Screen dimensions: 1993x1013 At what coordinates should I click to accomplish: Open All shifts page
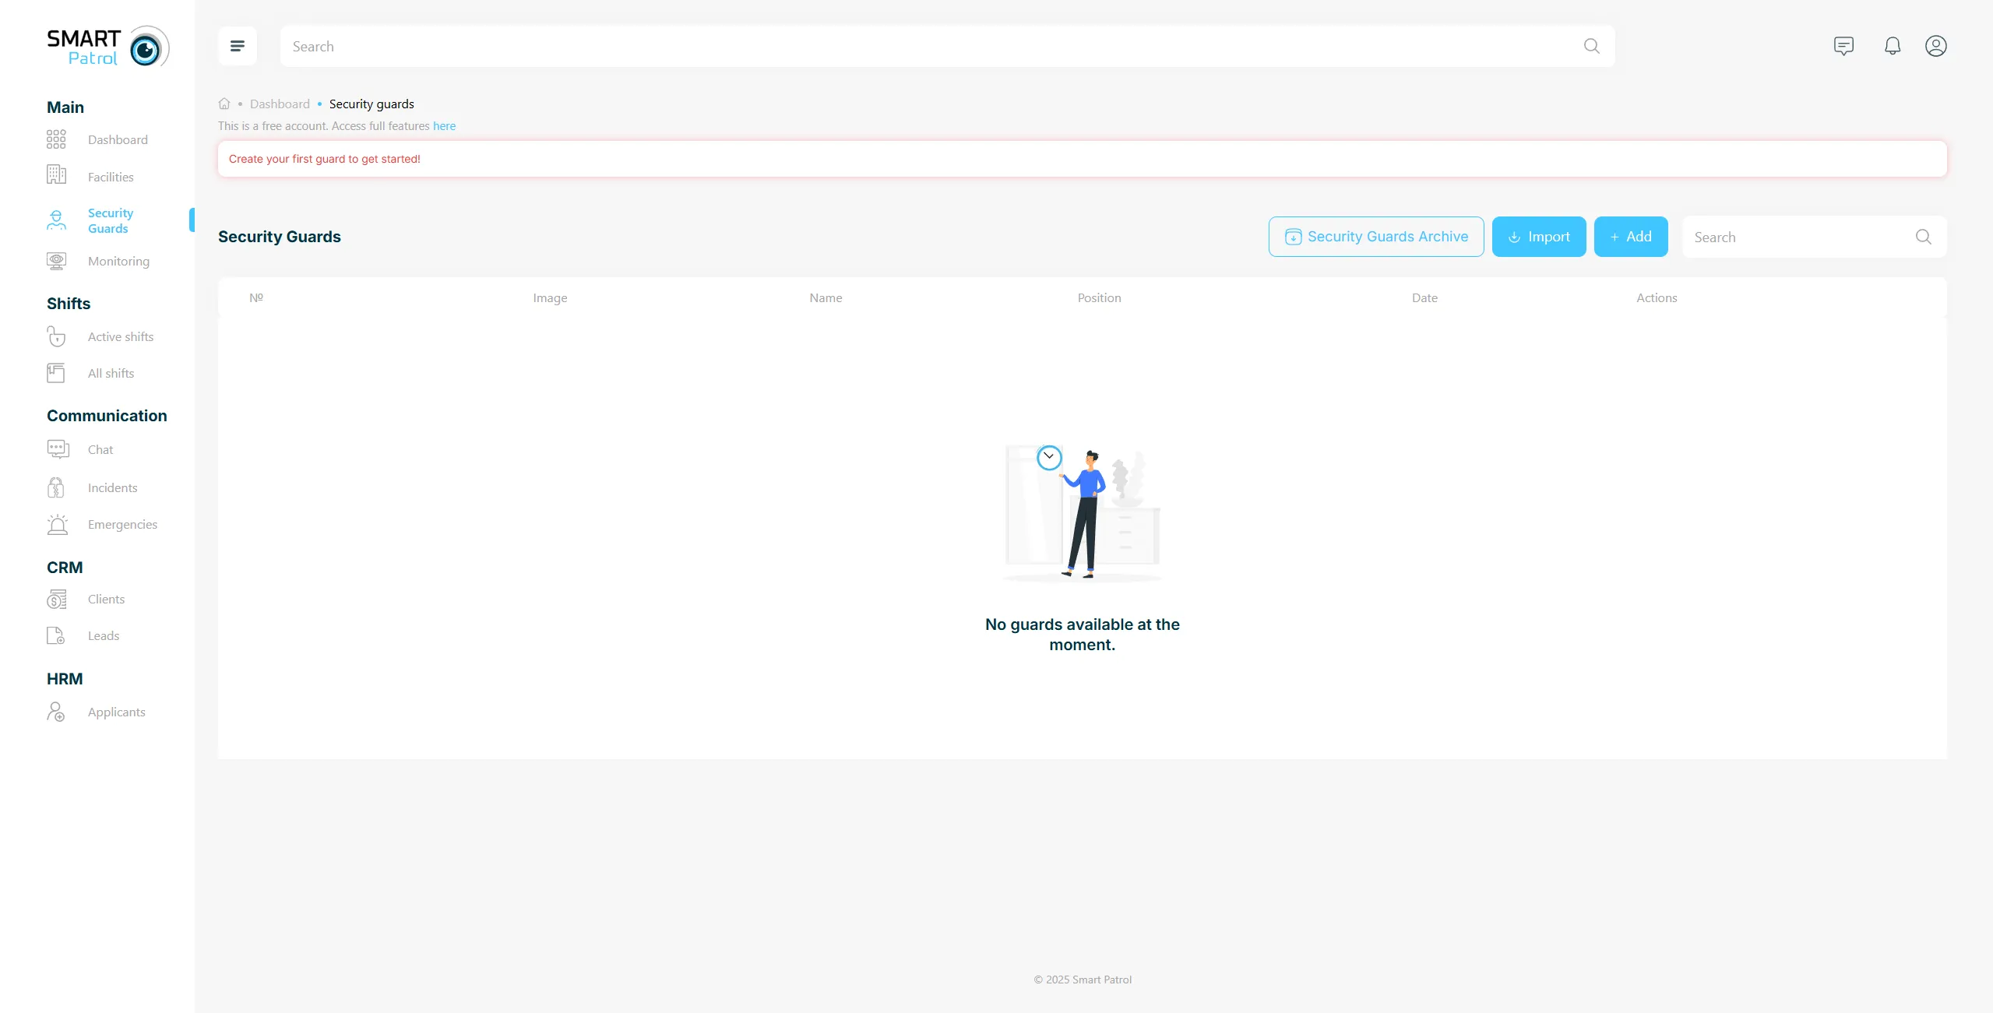click(x=111, y=373)
